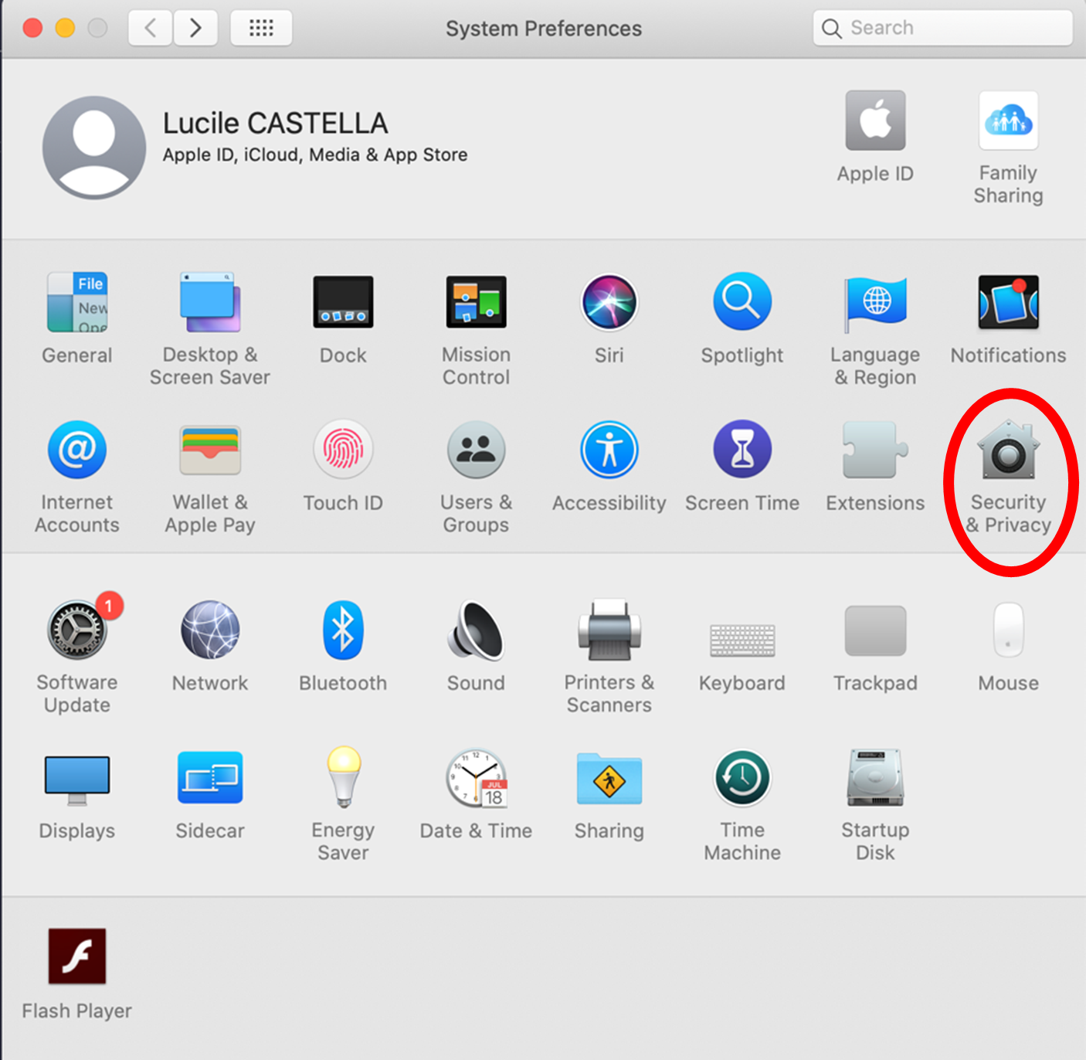Open Network preferences
This screenshot has height=1060, width=1086.
click(x=210, y=630)
